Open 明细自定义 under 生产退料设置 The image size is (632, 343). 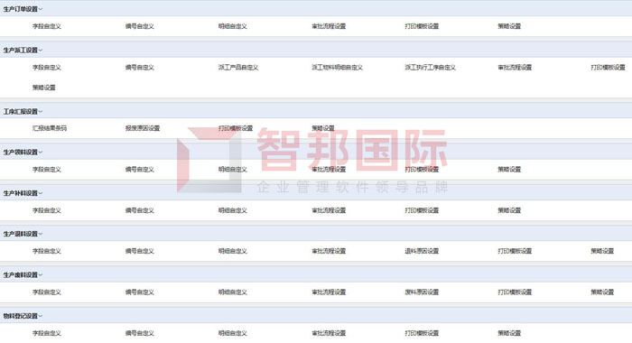233,251
